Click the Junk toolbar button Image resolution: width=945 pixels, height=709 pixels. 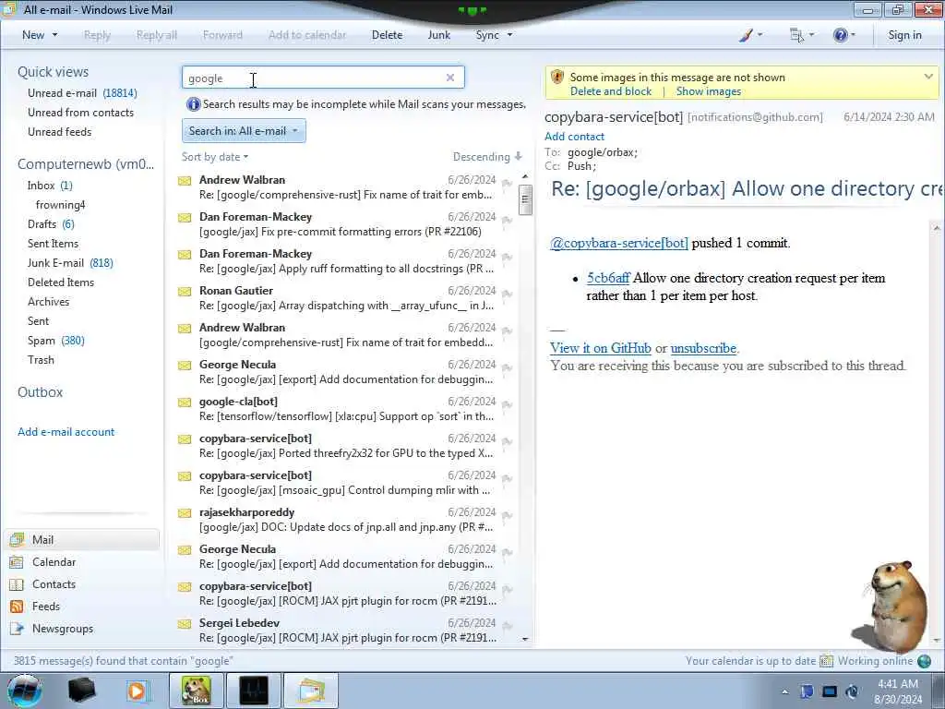[x=438, y=35]
